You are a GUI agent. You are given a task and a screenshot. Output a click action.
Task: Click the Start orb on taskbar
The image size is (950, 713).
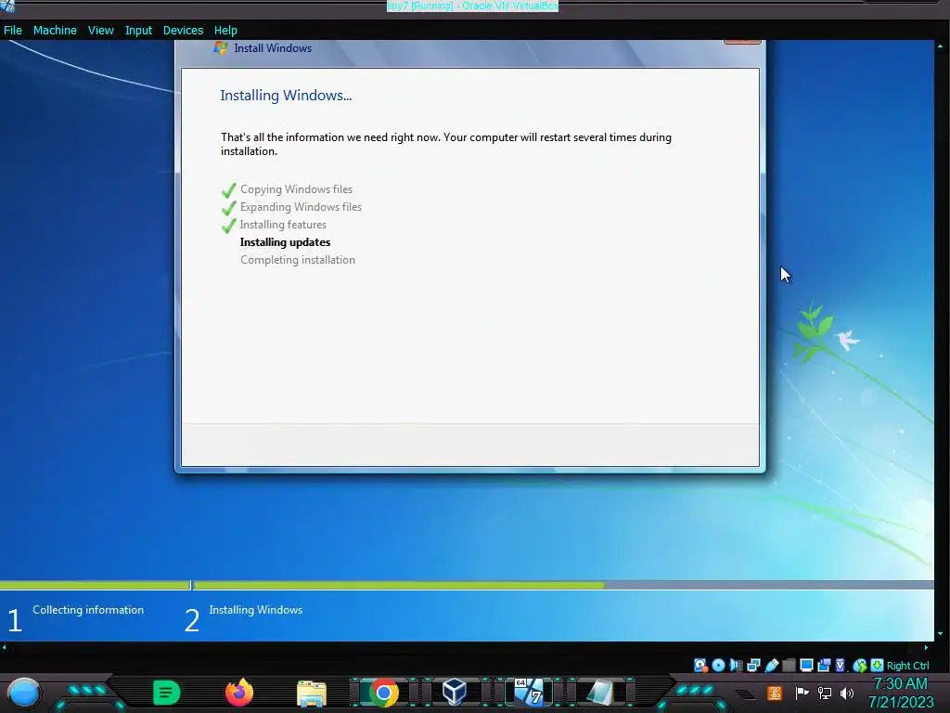24,692
